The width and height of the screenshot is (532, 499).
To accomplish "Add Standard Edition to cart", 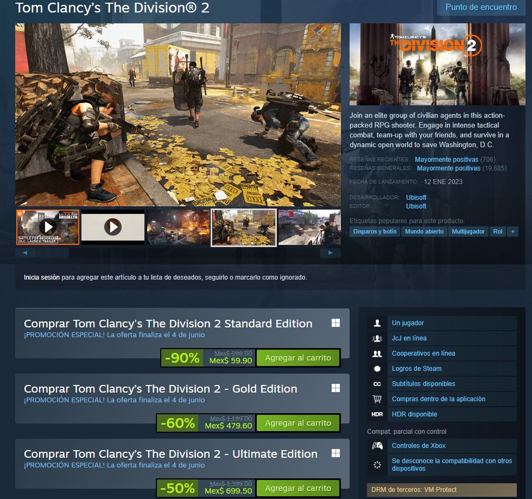I will tap(298, 358).
